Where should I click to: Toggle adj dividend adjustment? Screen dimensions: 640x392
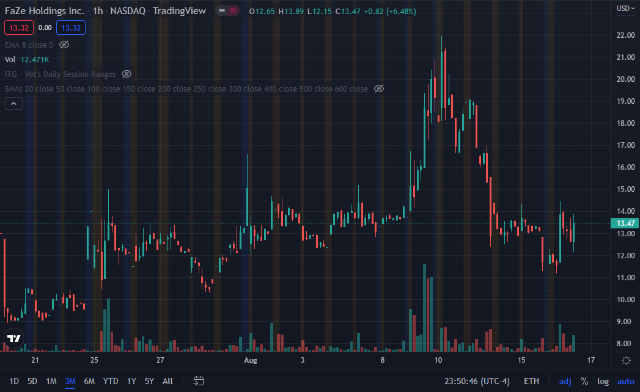pyautogui.click(x=565, y=381)
